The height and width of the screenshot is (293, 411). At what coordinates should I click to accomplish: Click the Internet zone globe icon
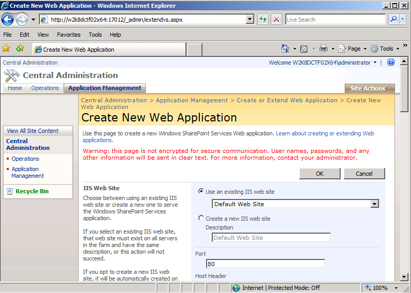click(236, 288)
